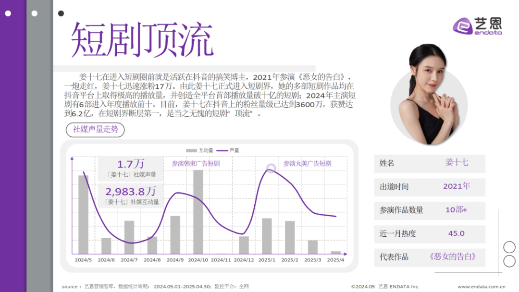
Task: Select the 2024/8 axis label
Action: coord(152,260)
